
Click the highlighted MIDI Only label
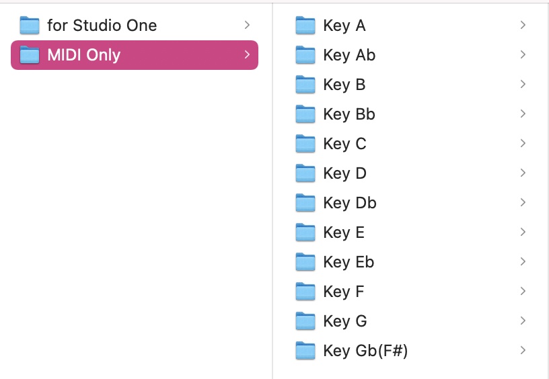pyautogui.click(x=83, y=55)
